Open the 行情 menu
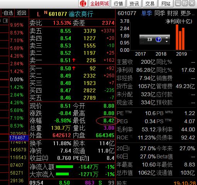The image size is (197, 185). (118, 3)
